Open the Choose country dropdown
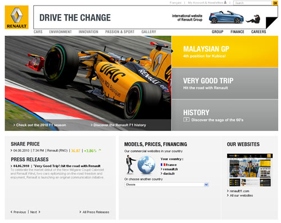 click(x=166, y=185)
